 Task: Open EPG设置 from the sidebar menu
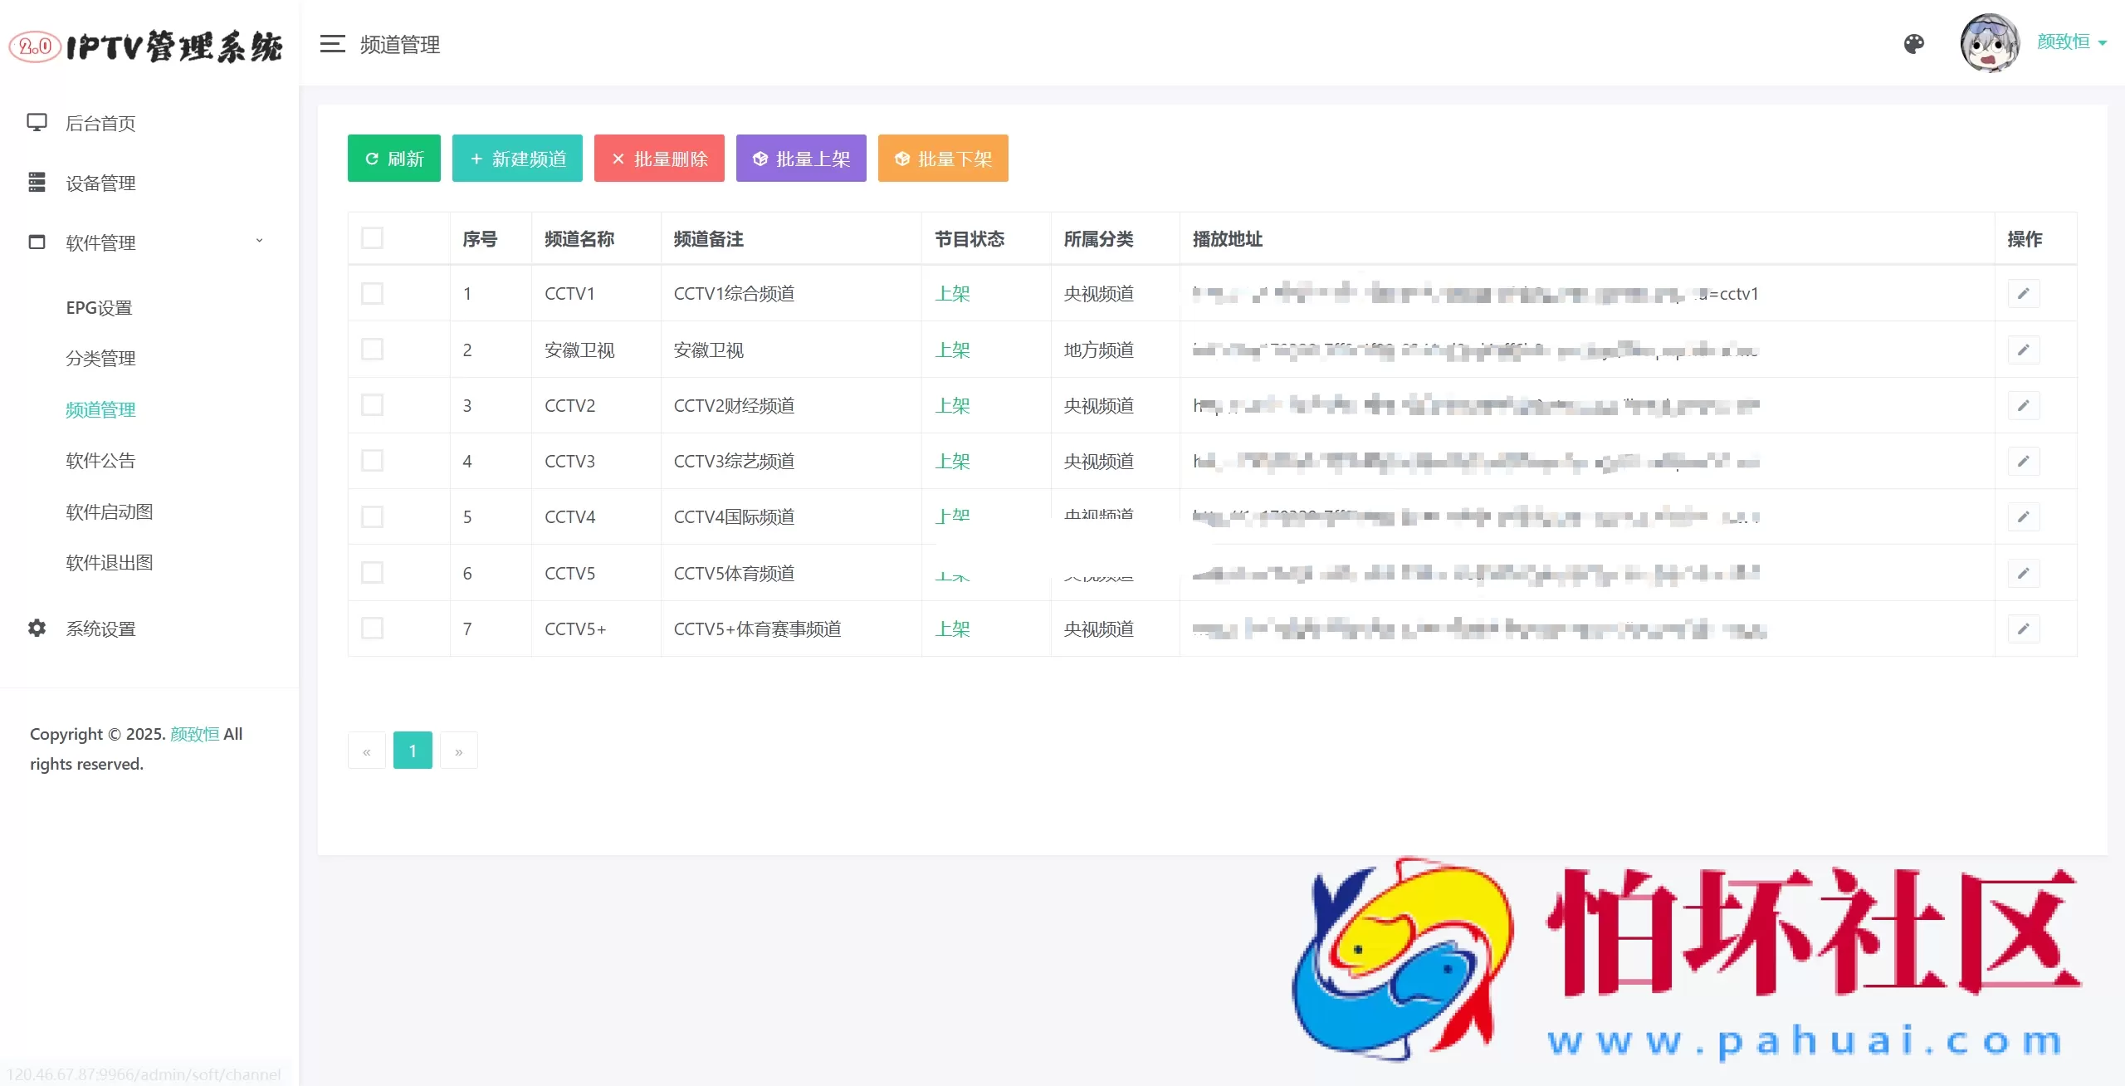click(x=98, y=307)
